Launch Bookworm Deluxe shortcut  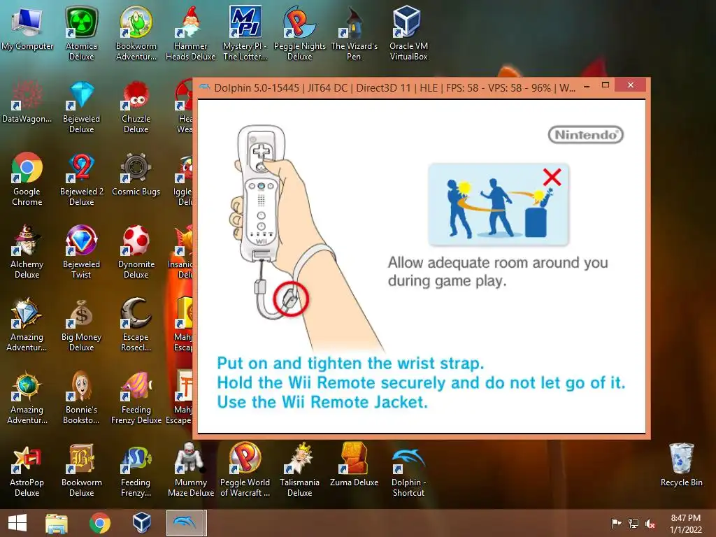(81, 470)
